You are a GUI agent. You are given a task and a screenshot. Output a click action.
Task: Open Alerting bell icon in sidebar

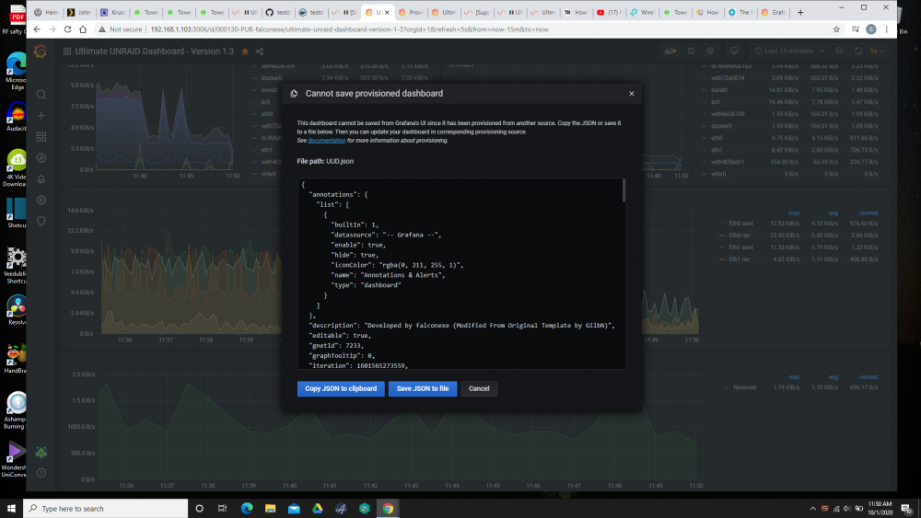41,178
